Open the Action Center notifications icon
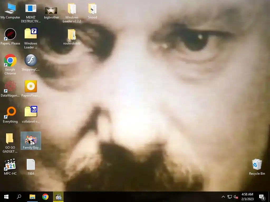 pos(262,197)
